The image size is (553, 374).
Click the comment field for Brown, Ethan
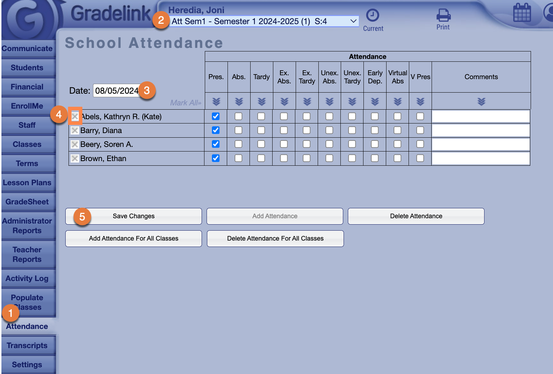click(481, 158)
